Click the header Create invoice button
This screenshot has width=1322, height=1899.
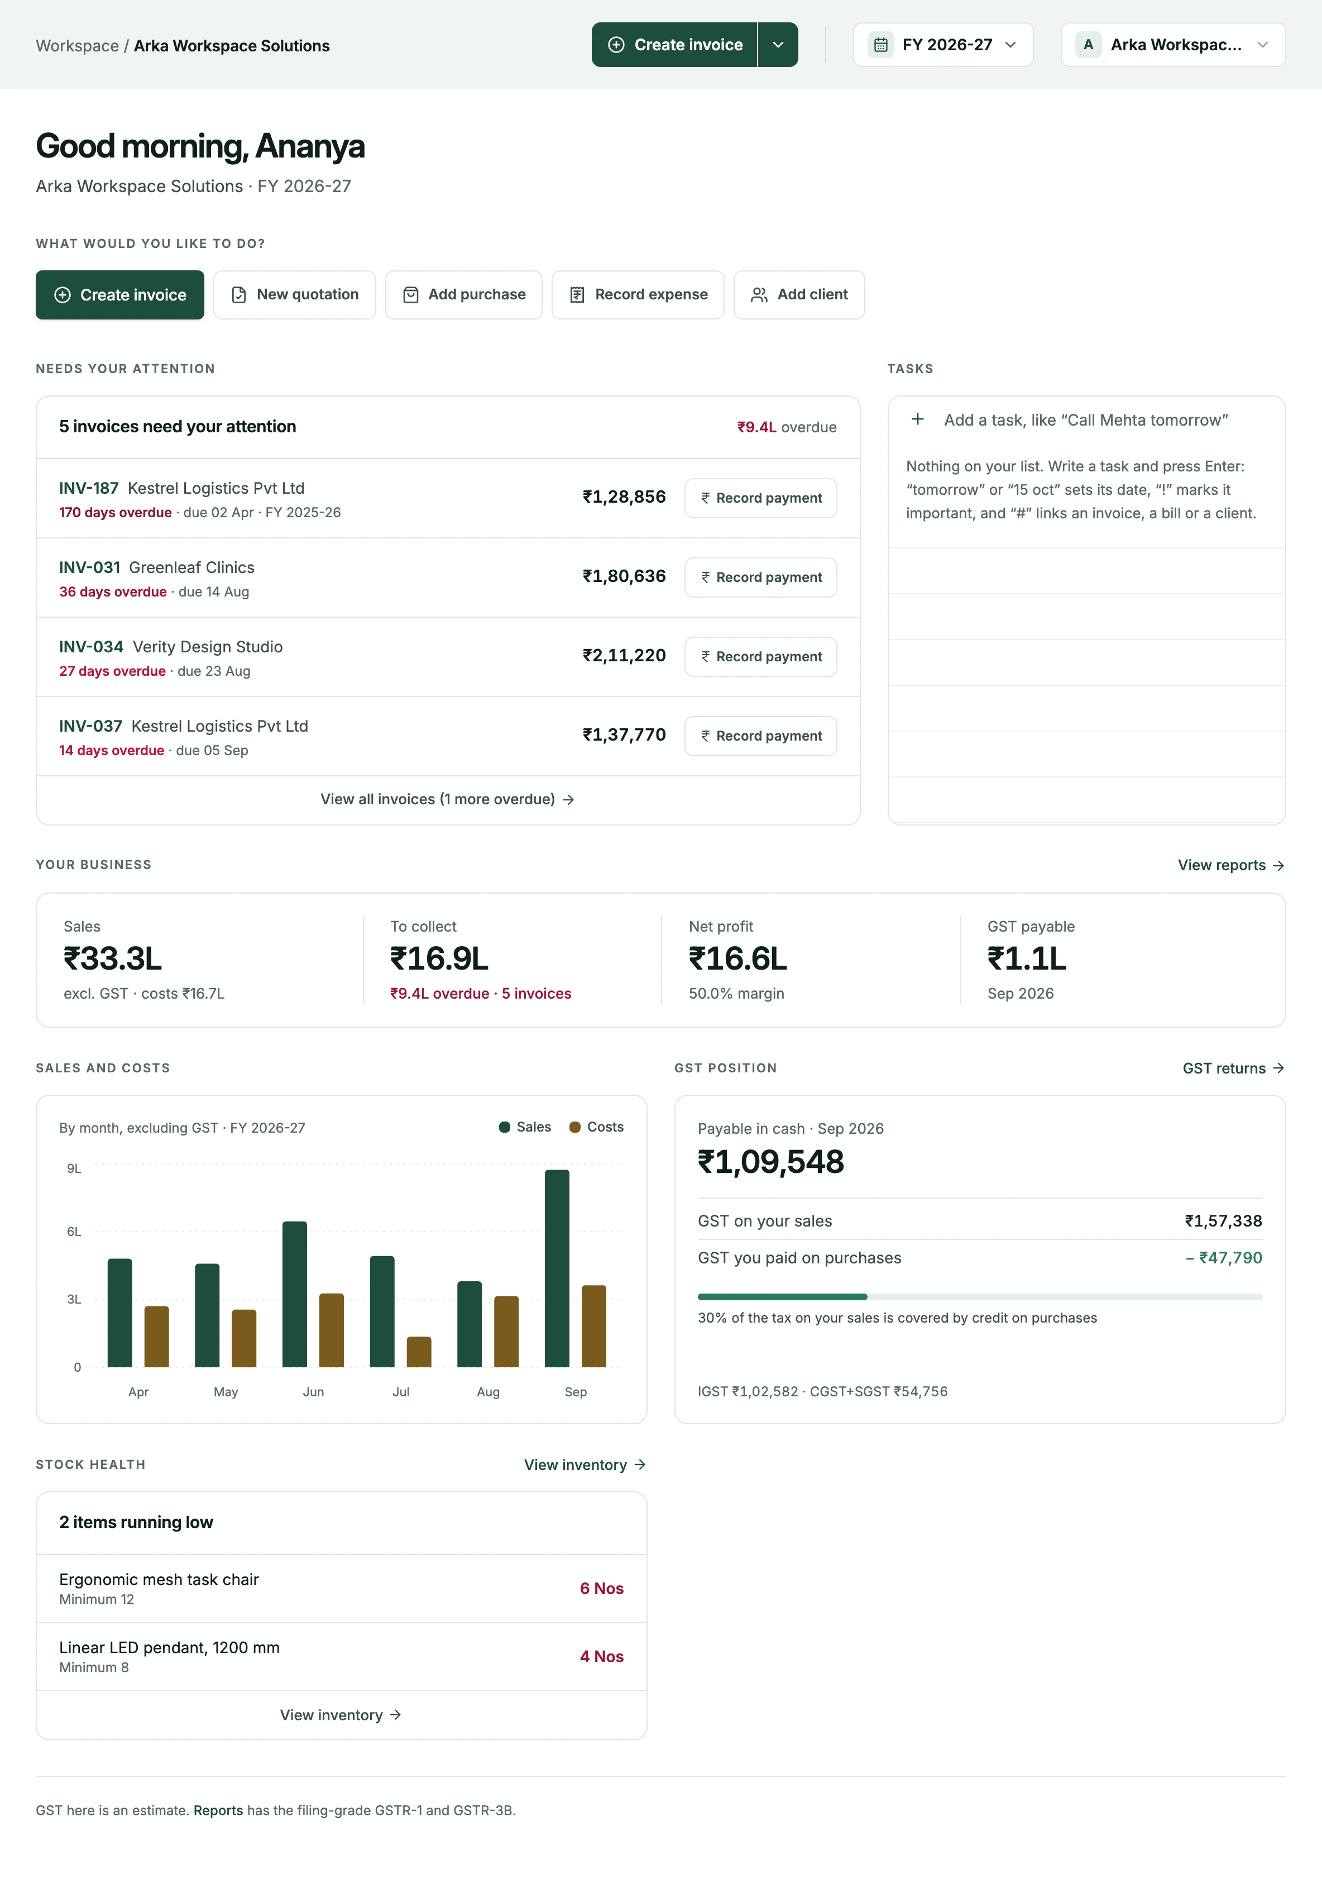674,45
